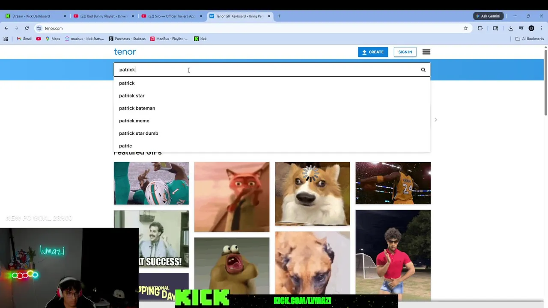Select the 'patrick bateman' suggestion
The width and height of the screenshot is (548, 308).
point(272,108)
